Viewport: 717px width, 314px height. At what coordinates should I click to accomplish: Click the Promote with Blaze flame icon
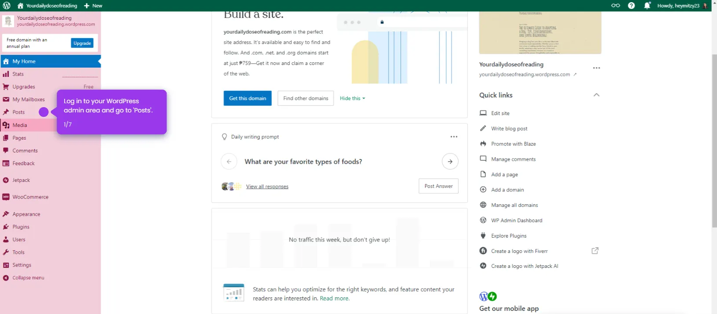click(483, 144)
